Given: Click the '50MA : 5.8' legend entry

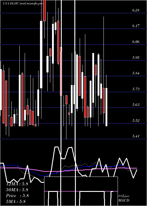Looking at the screenshot, I should coord(17,190).
